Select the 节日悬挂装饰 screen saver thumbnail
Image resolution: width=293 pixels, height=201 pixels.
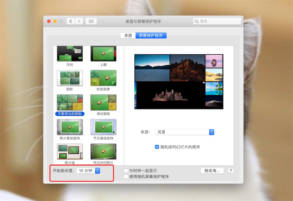click(x=103, y=127)
